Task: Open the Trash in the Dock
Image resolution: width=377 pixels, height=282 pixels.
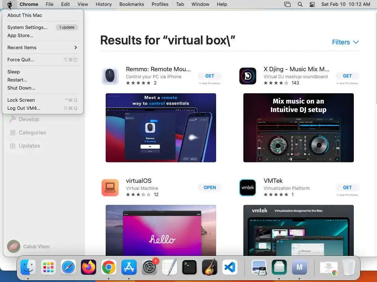Action: click(349, 267)
